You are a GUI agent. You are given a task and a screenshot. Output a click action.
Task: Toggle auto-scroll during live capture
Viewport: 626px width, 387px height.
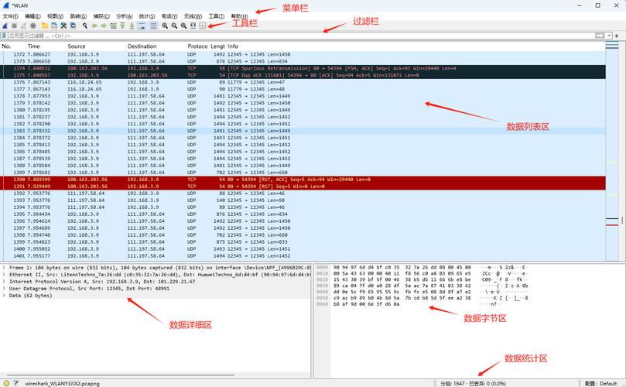coord(142,26)
